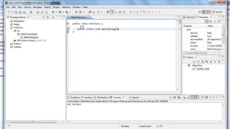The height and width of the screenshot is (129, 230).
Task: Click the Open Type toolbar icon
Action: (x=89, y=12)
